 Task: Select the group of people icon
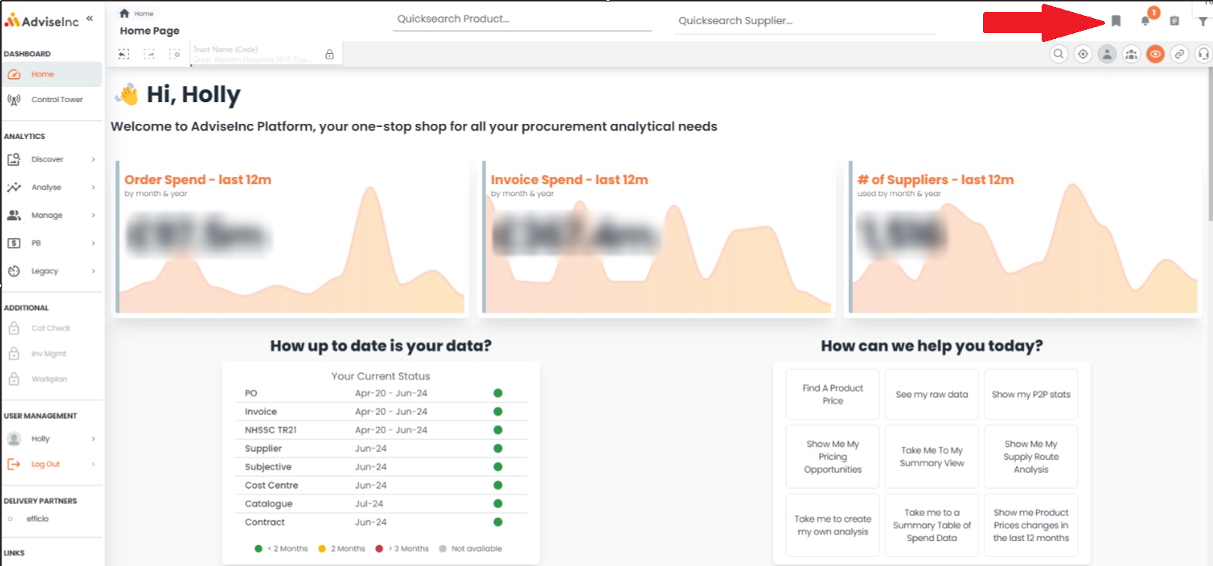pyautogui.click(x=1131, y=54)
